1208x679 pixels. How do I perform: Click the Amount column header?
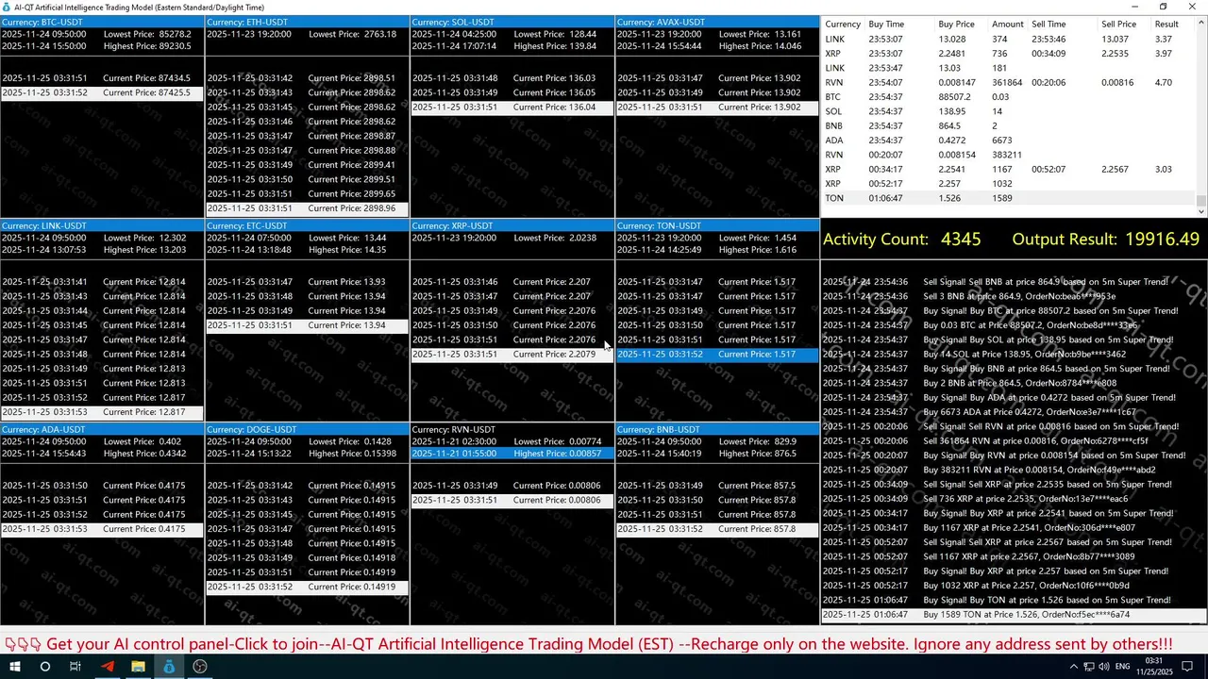(1008, 25)
